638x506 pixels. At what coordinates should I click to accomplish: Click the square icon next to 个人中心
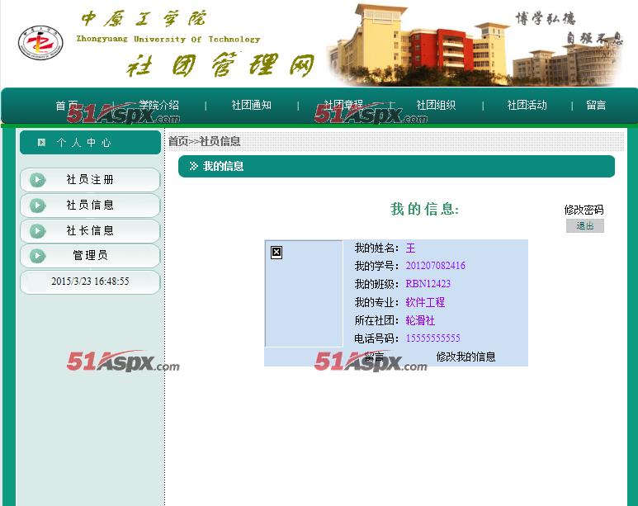coord(41,142)
